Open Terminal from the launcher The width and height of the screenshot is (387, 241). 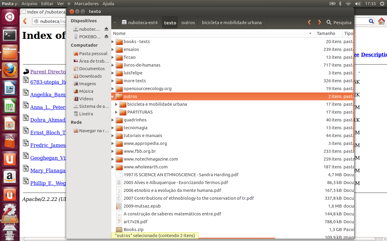(x=10, y=35)
